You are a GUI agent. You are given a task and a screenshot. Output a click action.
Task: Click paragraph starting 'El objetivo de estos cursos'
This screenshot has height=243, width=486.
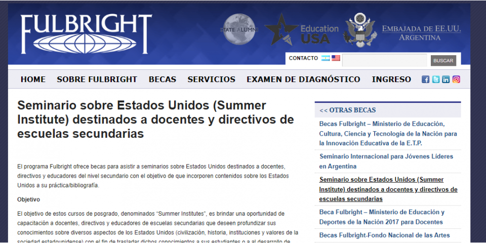coord(158,228)
